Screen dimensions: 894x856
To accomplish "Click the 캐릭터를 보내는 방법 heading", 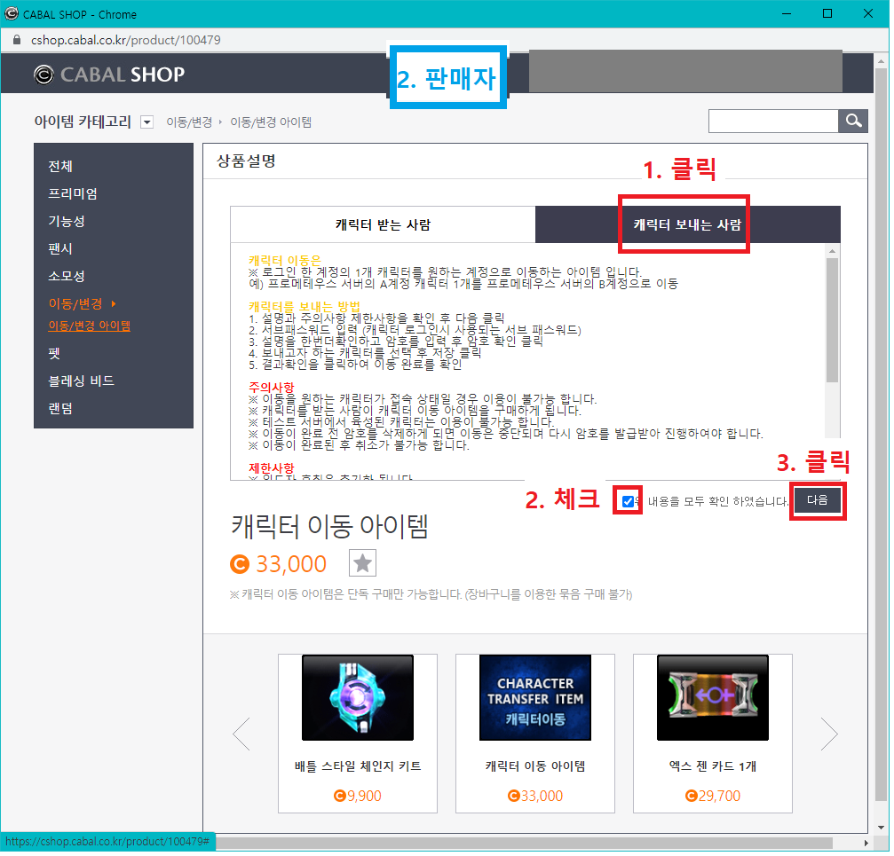I will click(x=305, y=308).
